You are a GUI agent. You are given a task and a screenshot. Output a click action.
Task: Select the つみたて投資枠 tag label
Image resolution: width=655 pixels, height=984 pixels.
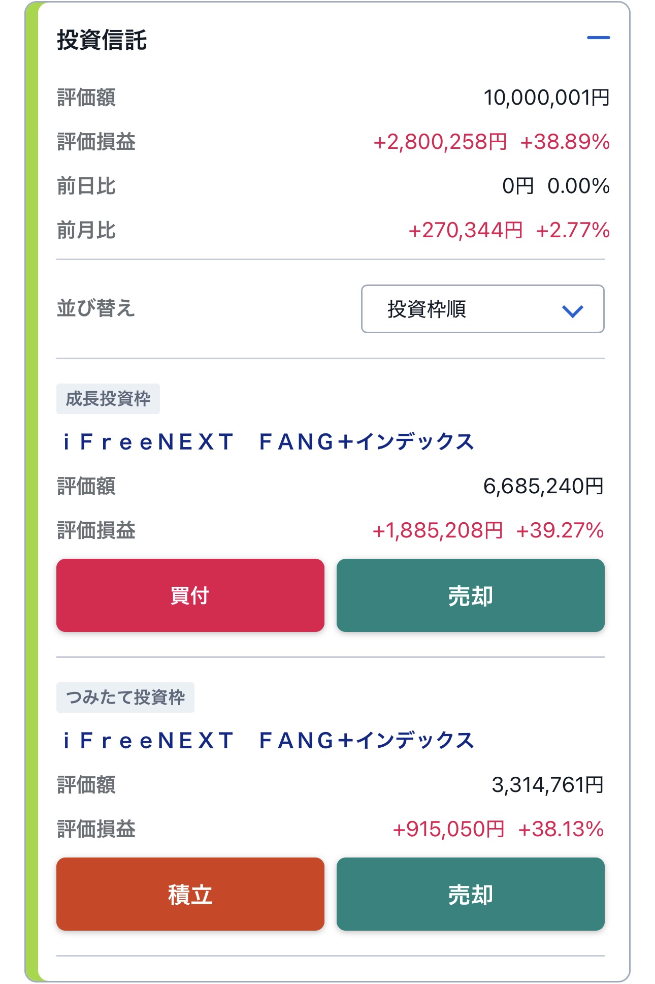pos(125,697)
